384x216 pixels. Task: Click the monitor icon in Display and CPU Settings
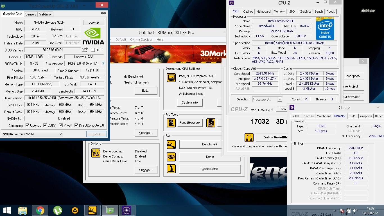pos(171,78)
